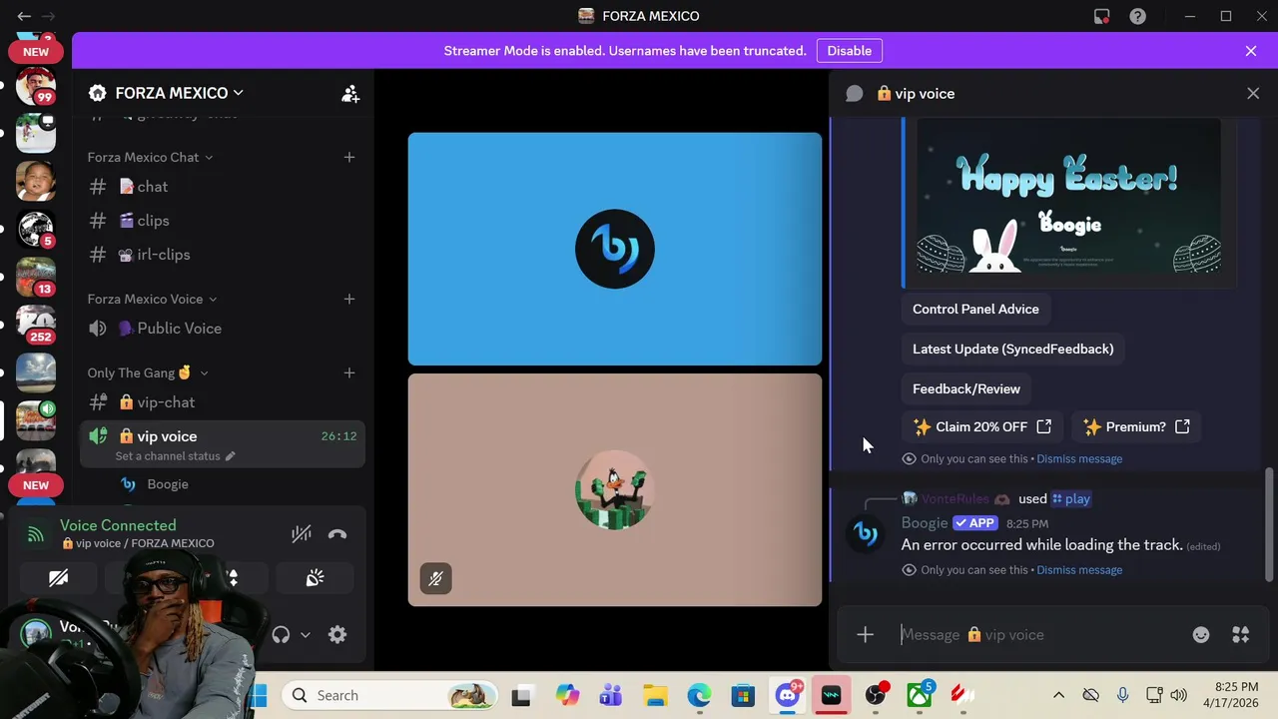
Task: Click Latest Update (SyncedFeedback) button
Action: point(1012,349)
